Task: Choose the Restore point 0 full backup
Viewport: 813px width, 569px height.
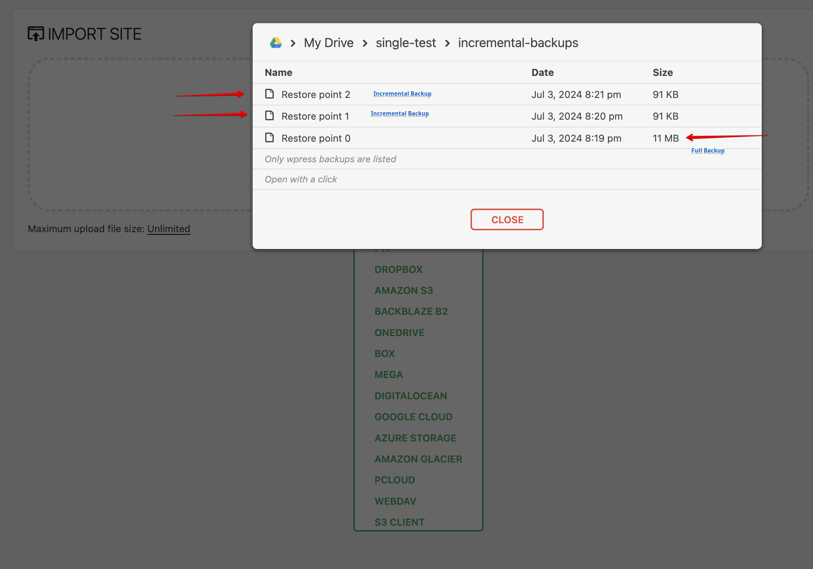Action: pos(316,138)
